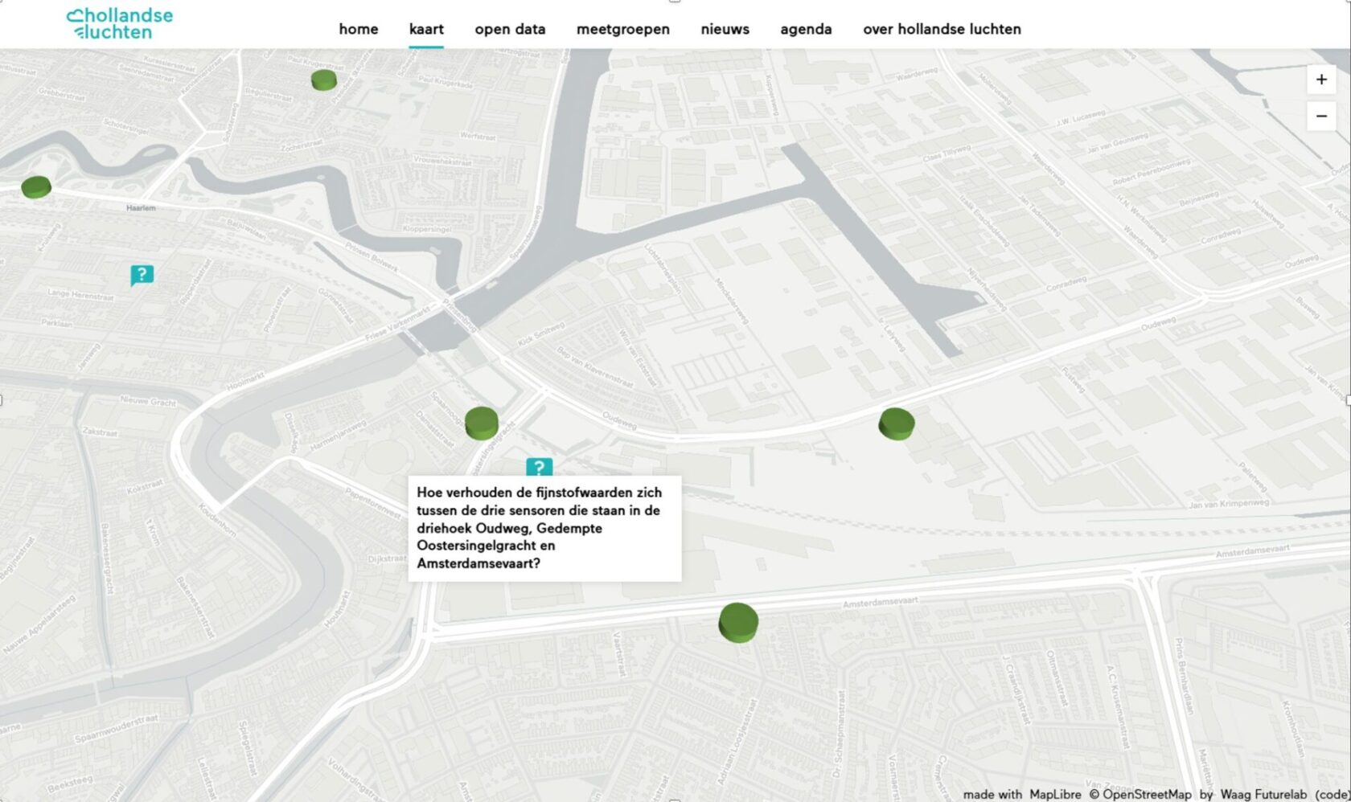Open question marker near Lange Herenstraat
The image size is (1351, 802).
142,276
